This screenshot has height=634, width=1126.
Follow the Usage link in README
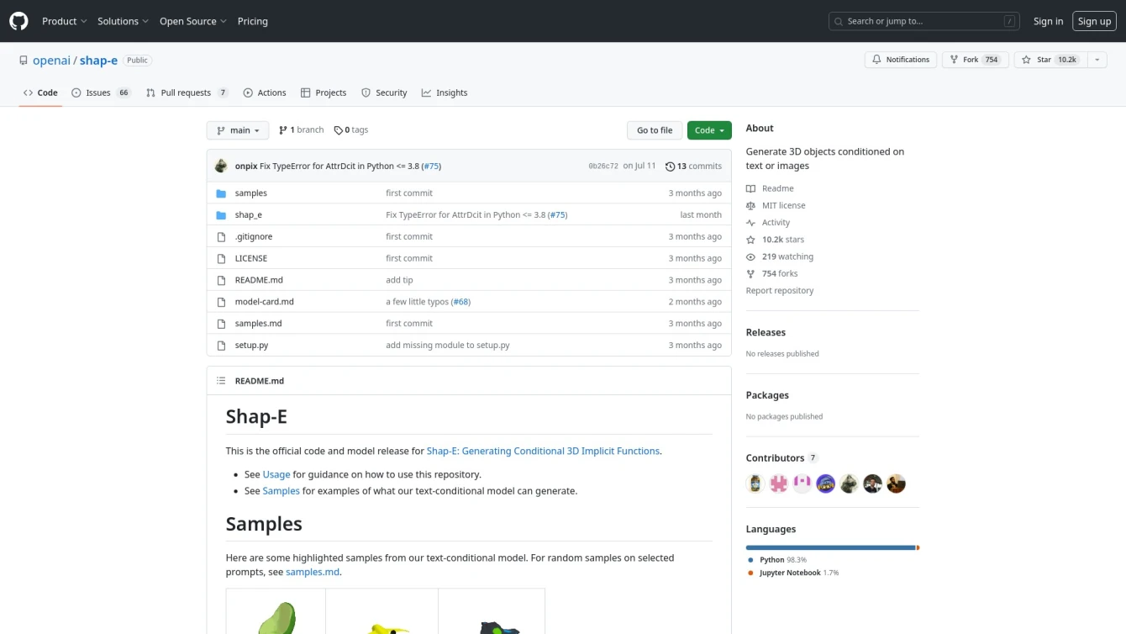(276, 475)
